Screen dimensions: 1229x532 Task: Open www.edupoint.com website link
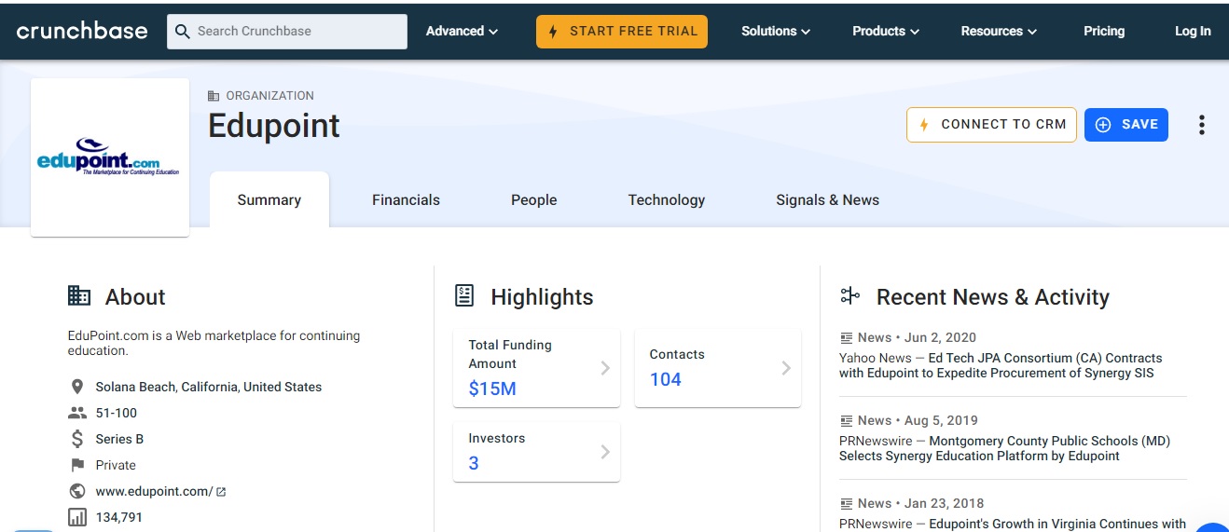coord(155,491)
